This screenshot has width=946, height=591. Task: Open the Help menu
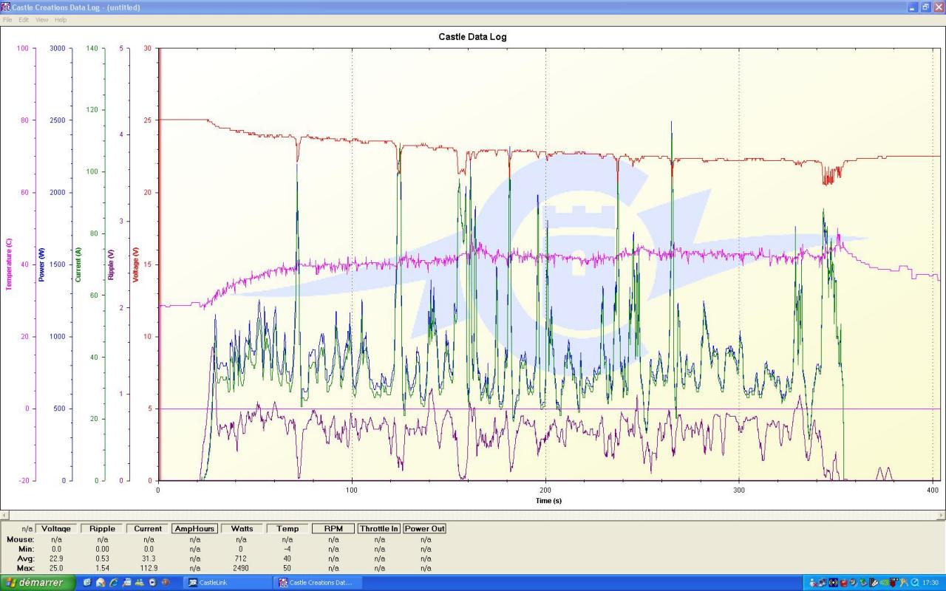(x=61, y=19)
